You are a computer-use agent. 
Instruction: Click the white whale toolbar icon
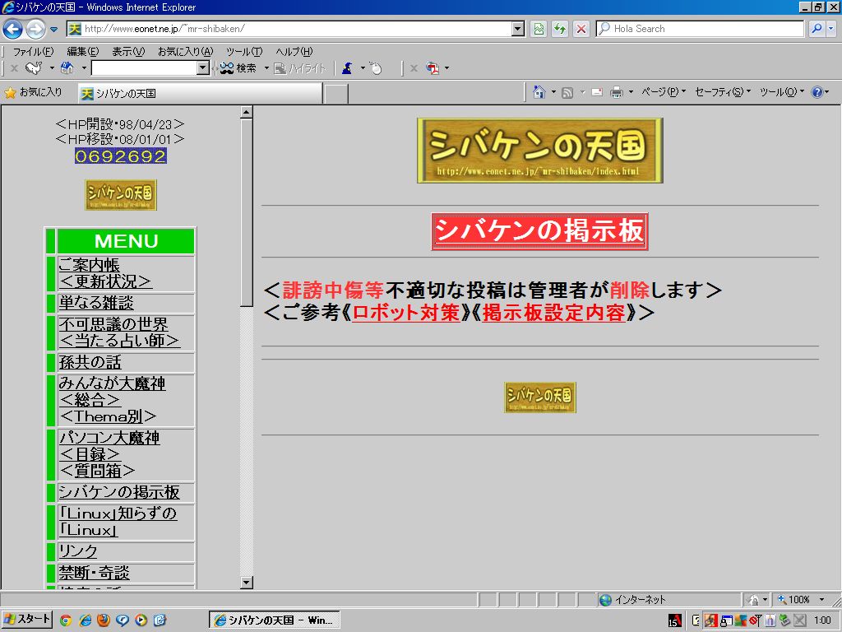click(x=34, y=68)
